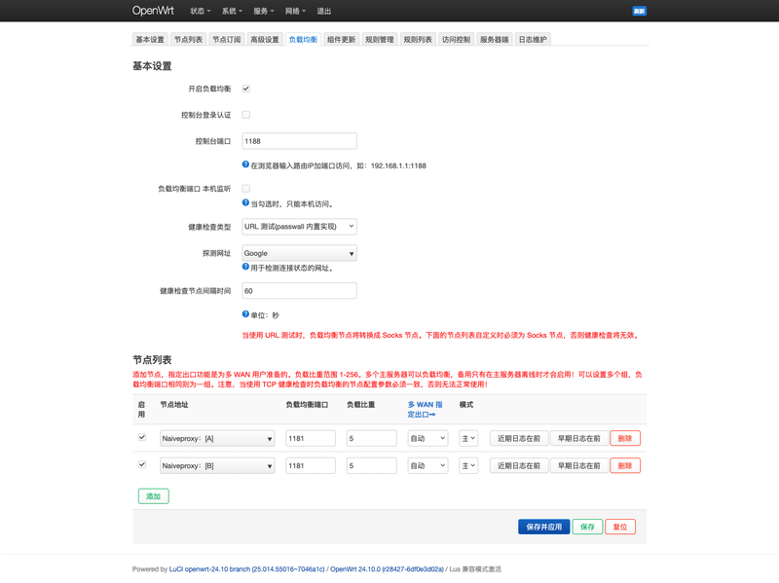Click the 刷新 badge in the header

coord(639,11)
